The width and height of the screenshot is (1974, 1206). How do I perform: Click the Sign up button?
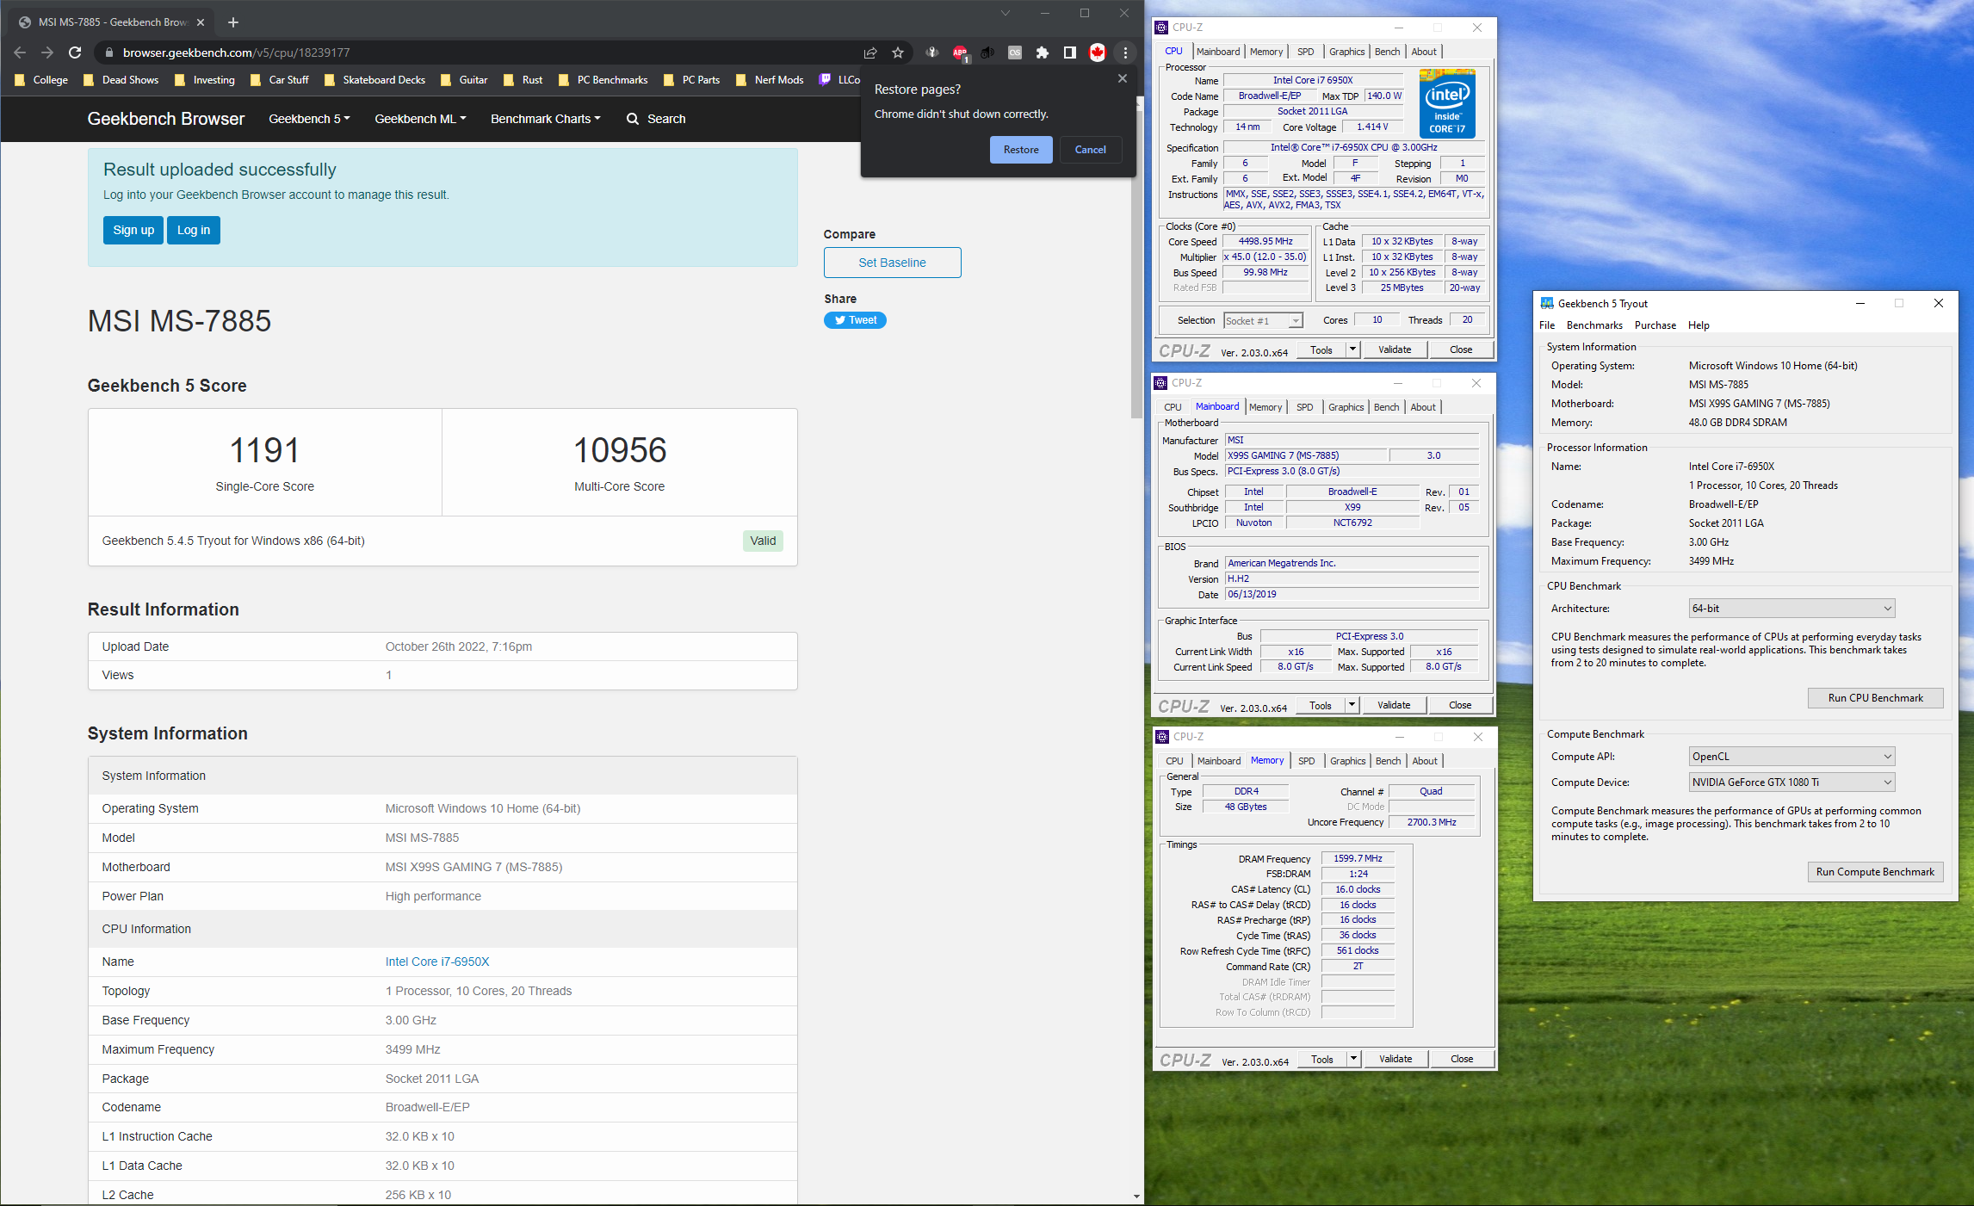click(133, 230)
